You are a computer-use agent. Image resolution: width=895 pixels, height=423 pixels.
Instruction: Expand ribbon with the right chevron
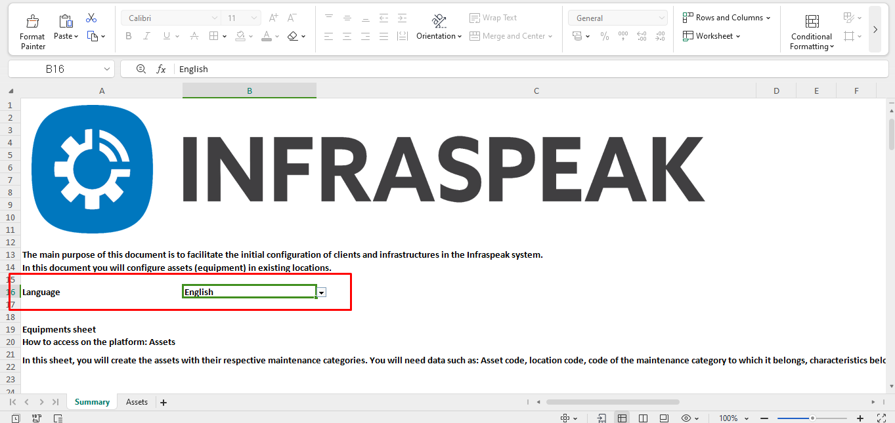875,30
